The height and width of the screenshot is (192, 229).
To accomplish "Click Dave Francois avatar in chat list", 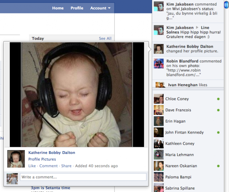I will tap(159, 110).
